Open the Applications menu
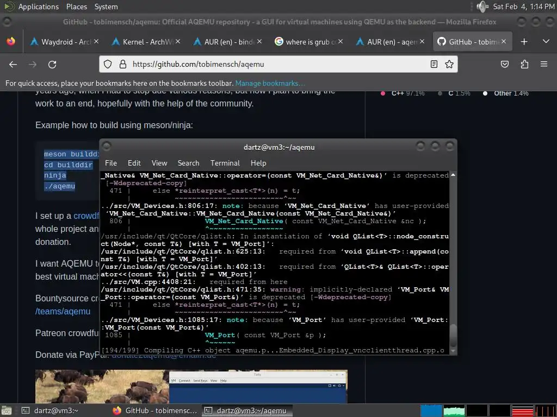Screen dimensions: 557x417 click(x=39, y=7)
